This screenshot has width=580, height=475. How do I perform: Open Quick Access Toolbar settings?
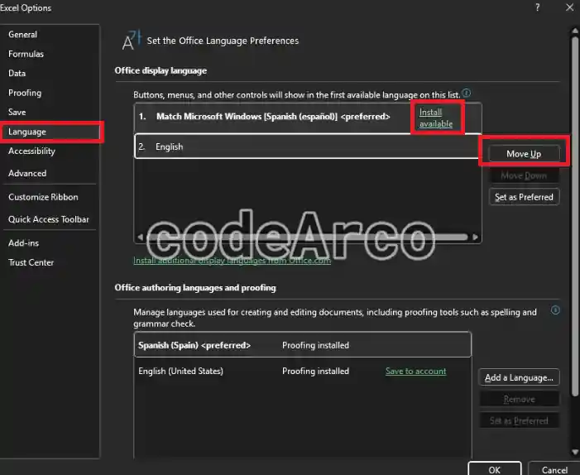click(49, 219)
